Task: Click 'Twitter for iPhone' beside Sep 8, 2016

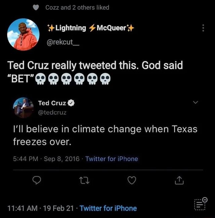Action: click(x=112, y=159)
